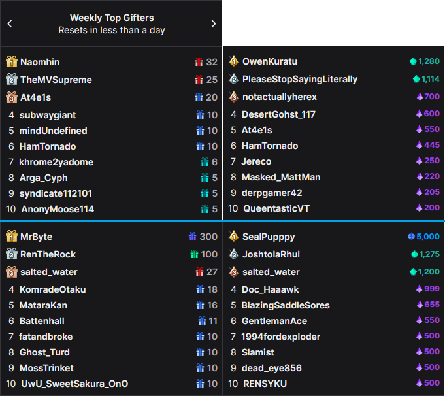Click the gift icon in subwaygiant's row
This screenshot has width=445, height=396.
click(x=200, y=115)
